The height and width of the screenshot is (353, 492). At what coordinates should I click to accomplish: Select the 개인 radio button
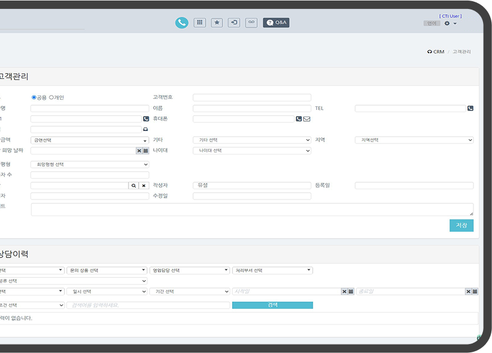pyautogui.click(x=51, y=97)
